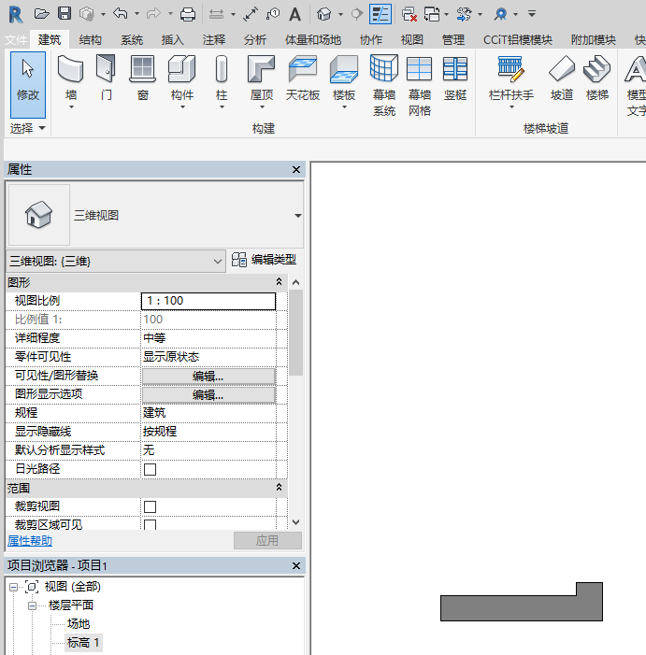646x655 pixels.
Task: Toggle the 裁剪视图 crop view checkbox
Action: coord(150,506)
